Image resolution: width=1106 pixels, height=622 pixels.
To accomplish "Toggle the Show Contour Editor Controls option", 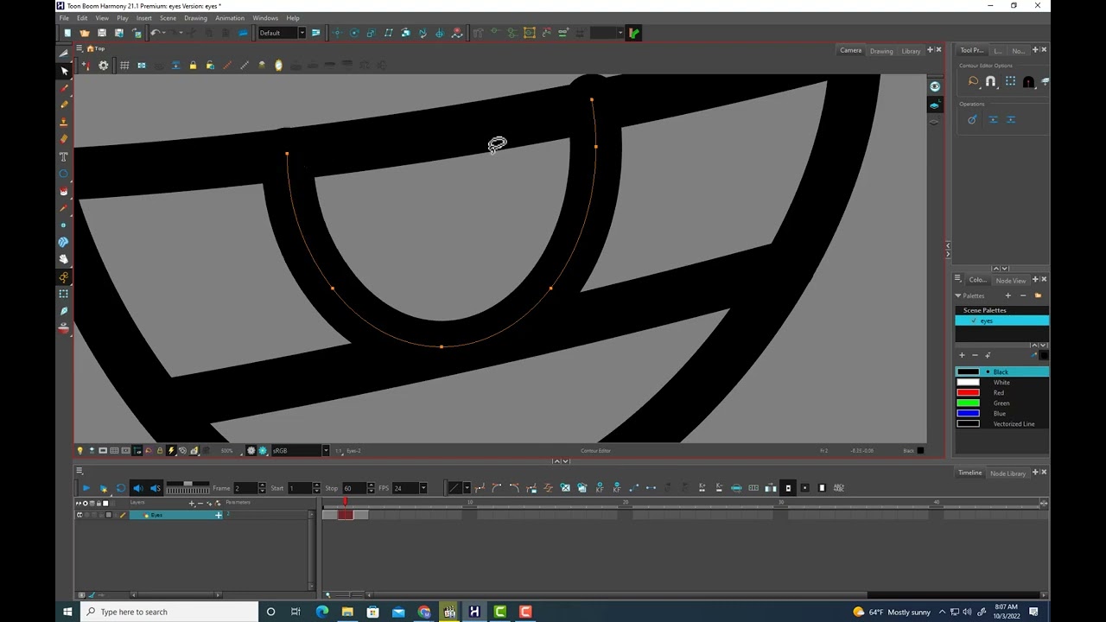I will (x=1009, y=81).
